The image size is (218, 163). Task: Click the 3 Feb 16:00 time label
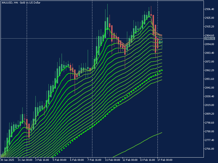pyautogui.click(x=43, y=160)
